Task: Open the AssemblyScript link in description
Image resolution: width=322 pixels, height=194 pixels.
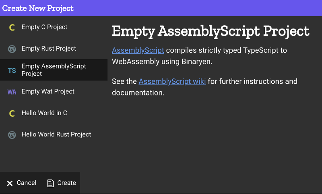Action: click(138, 50)
